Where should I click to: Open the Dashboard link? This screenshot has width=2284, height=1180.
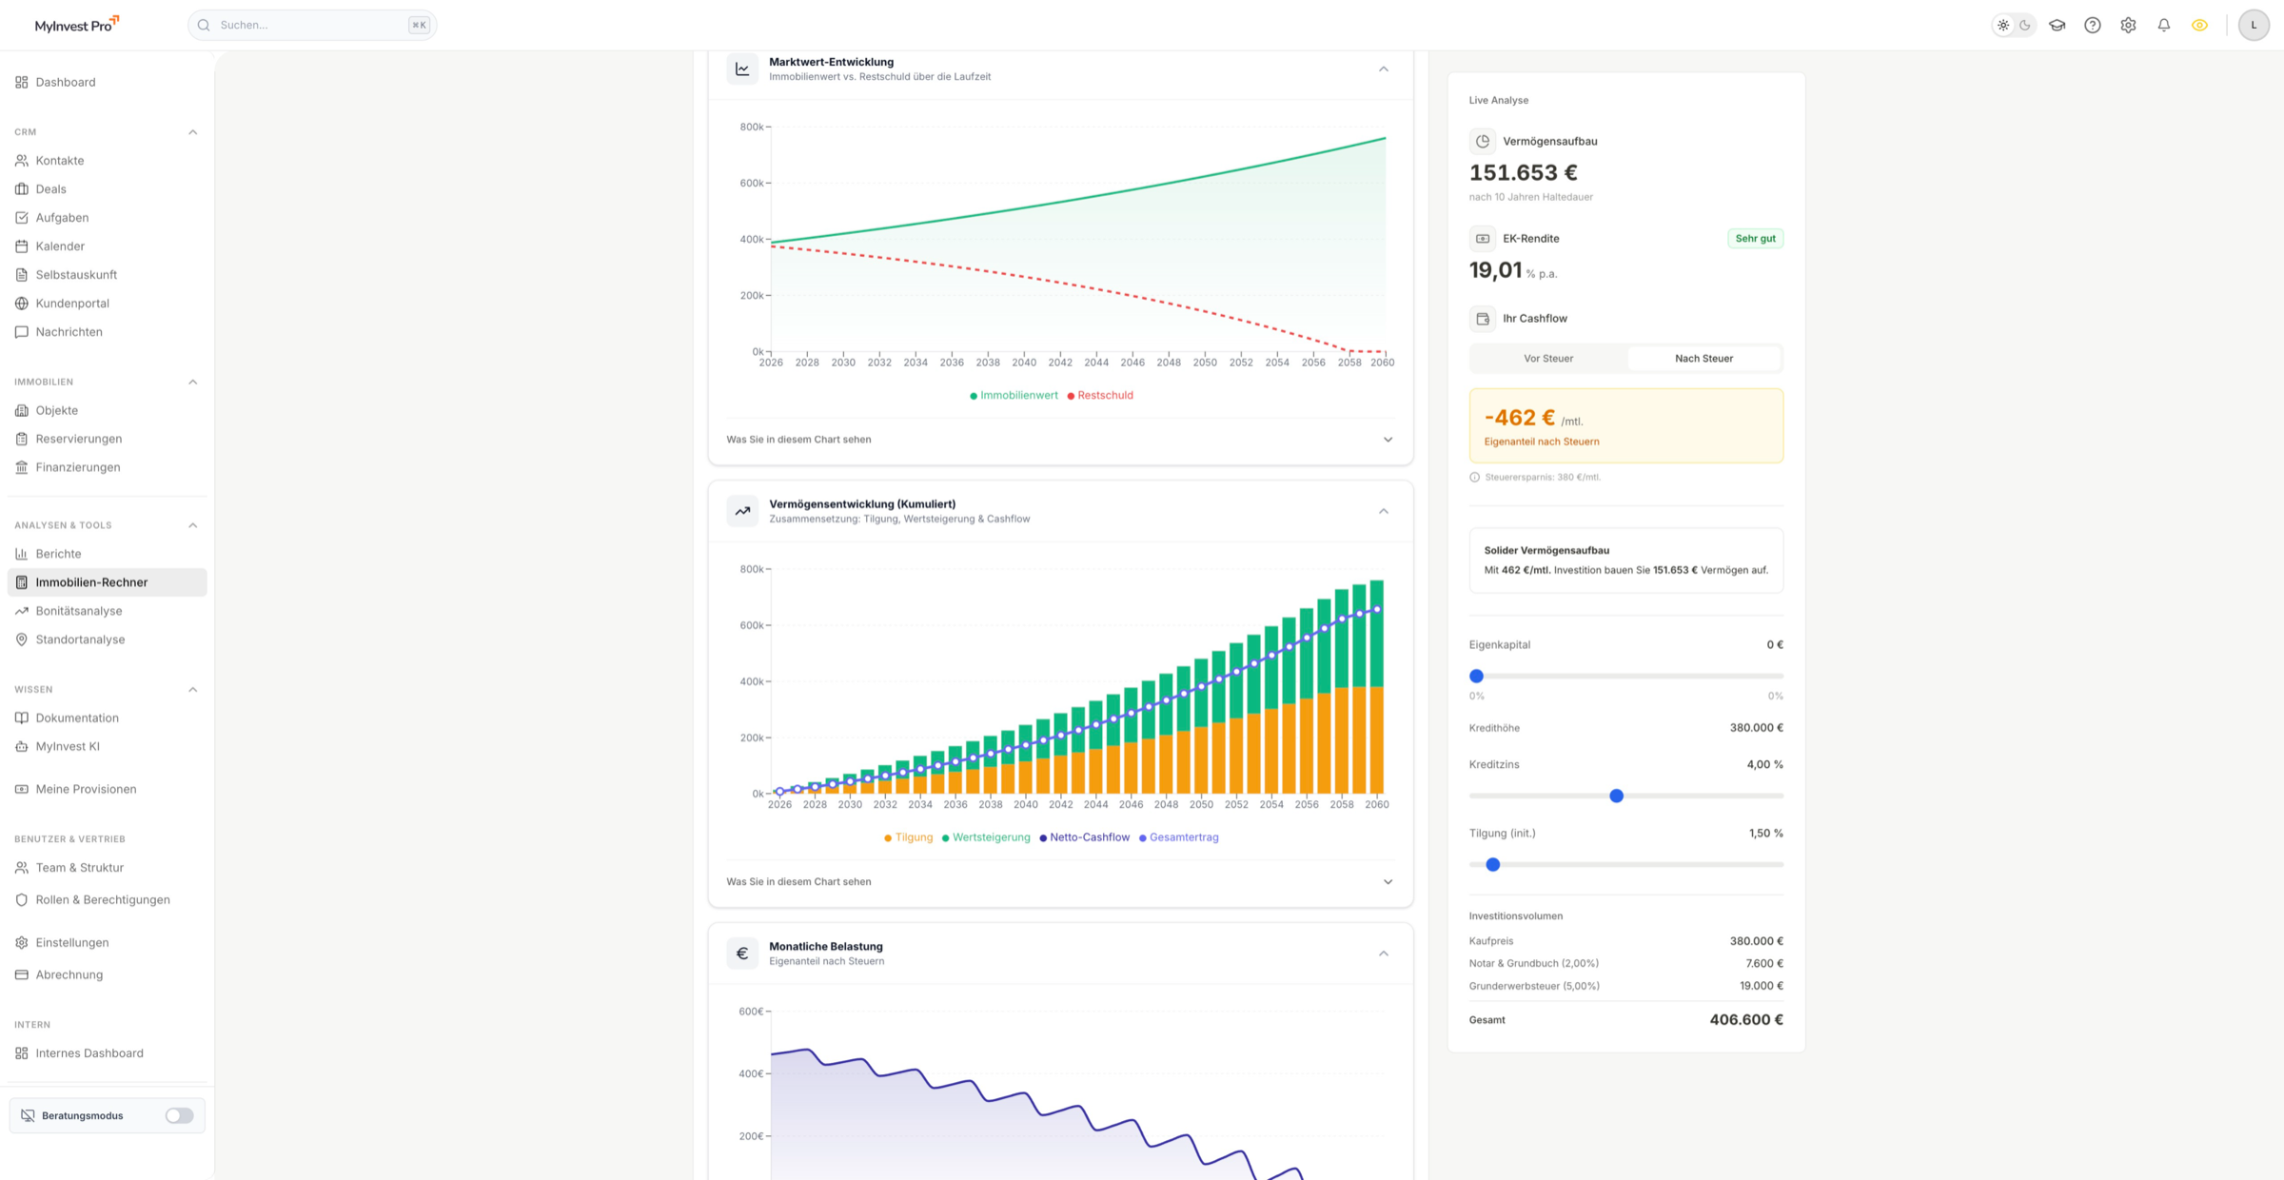pyautogui.click(x=66, y=82)
